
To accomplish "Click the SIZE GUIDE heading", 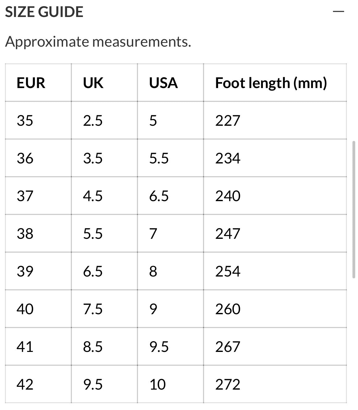I will tap(44, 12).
